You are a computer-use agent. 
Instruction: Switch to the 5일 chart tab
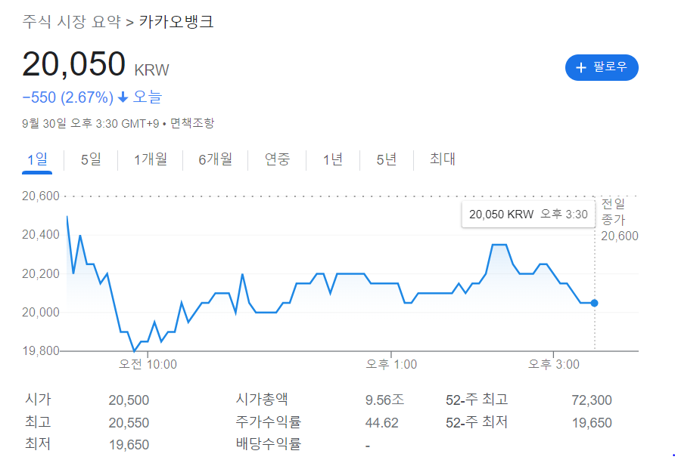click(x=91, y=160)
